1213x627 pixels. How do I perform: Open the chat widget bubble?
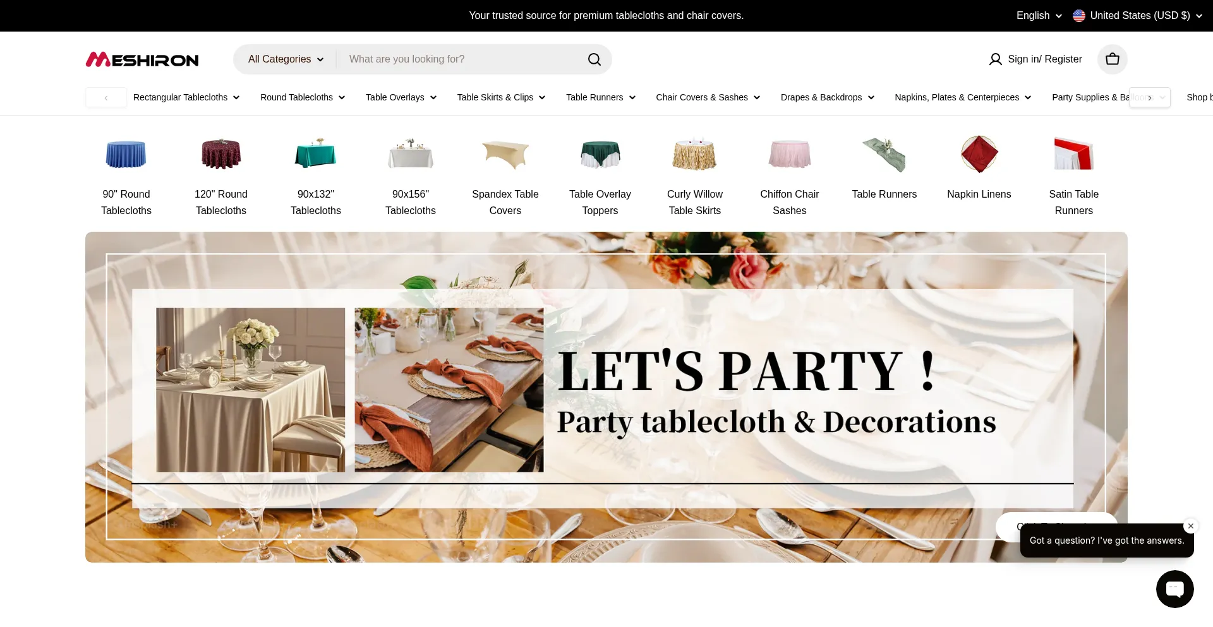click(x=1175, y=589)
